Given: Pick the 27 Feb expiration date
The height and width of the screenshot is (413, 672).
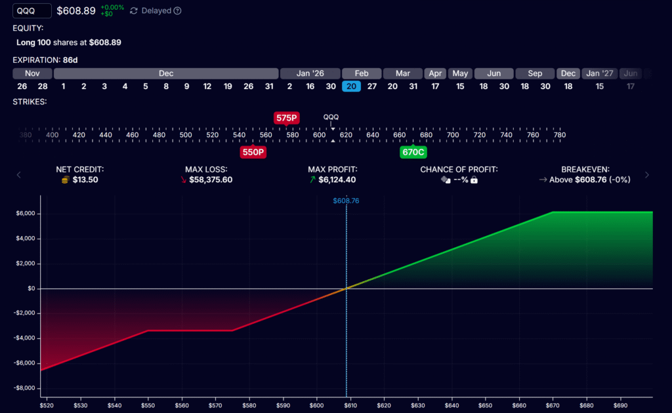Looking at the screenshot, I should pos(372,87).
